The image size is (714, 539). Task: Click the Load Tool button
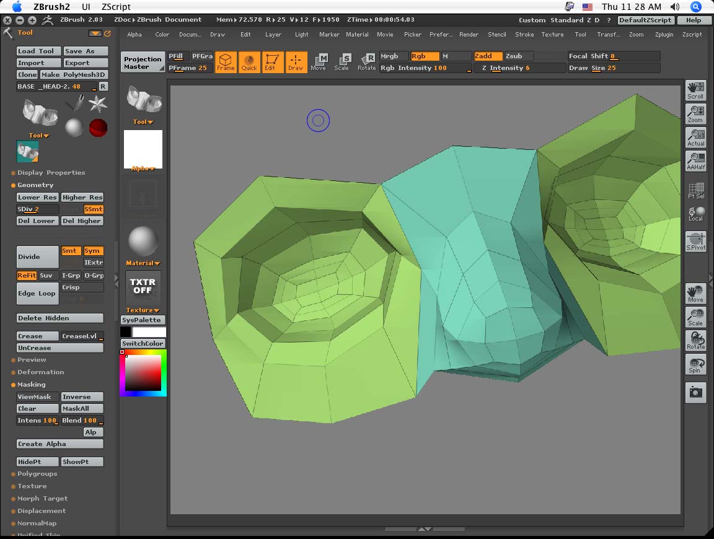[38, 51]
